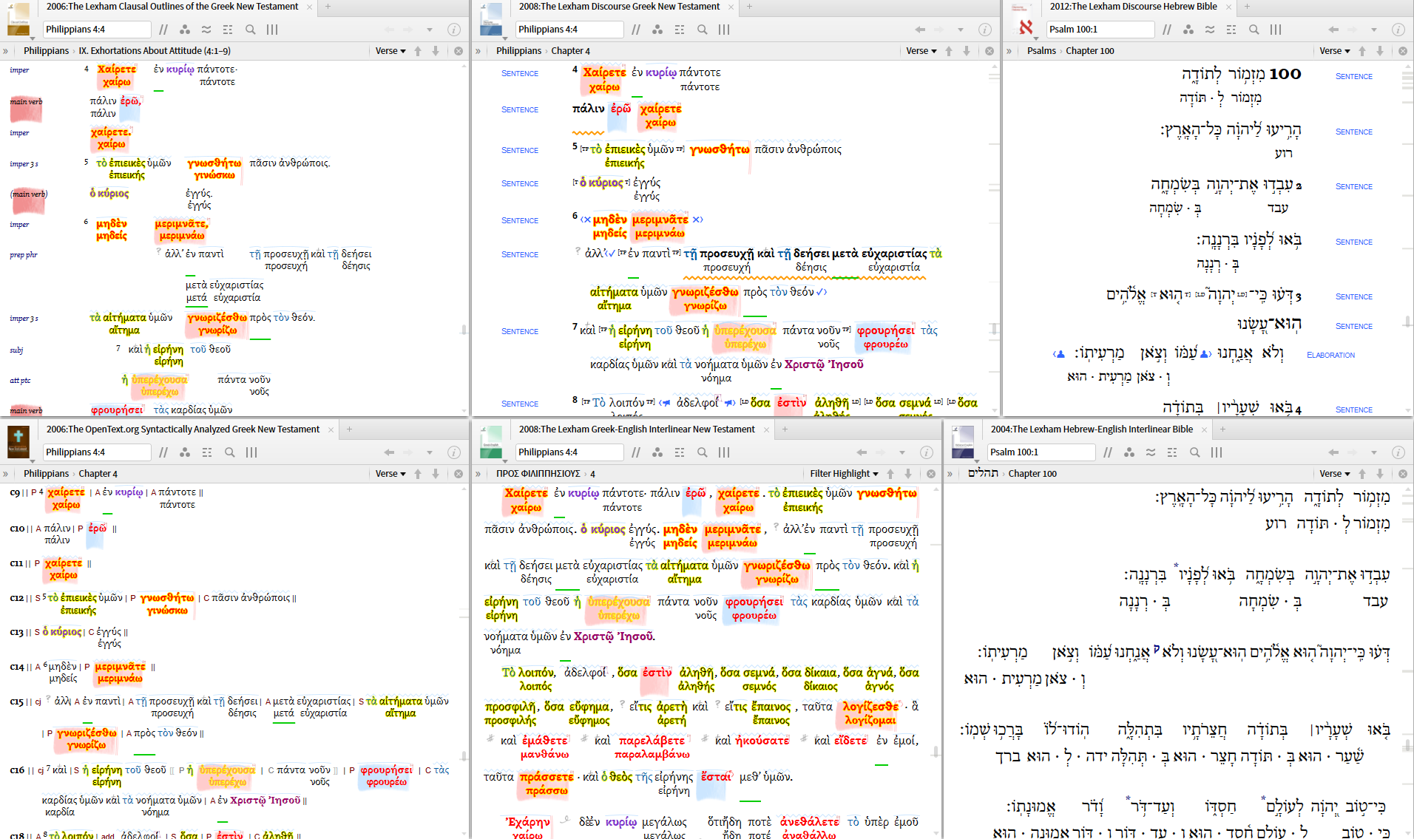1414x839 pixels.
Task: Toggle link set icon in Hebrew-English Interlinear panel
Action: coord(1151,452)
